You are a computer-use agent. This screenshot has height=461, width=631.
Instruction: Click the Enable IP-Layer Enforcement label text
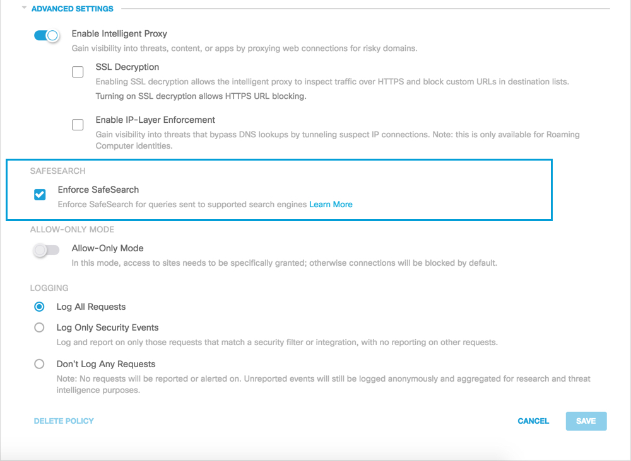click(155, 120)
